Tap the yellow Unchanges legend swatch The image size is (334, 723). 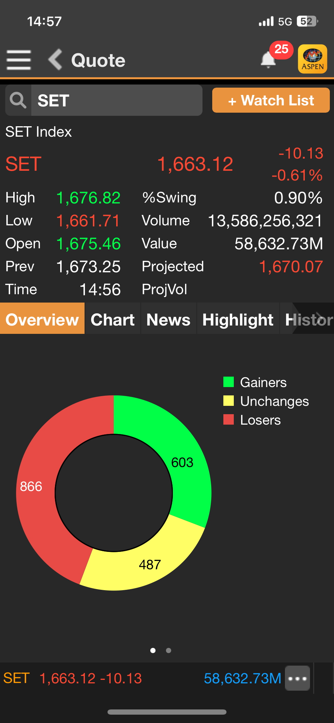point(229,401)
